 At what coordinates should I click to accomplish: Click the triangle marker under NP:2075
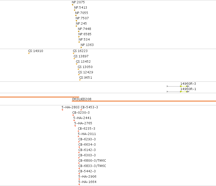click(72, 5)
